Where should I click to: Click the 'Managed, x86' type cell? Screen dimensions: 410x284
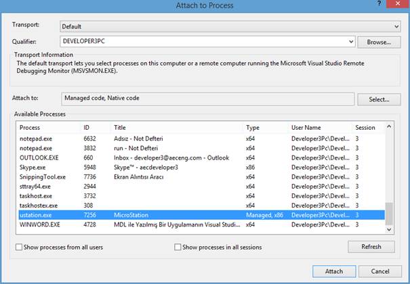(x=264, y=215)
